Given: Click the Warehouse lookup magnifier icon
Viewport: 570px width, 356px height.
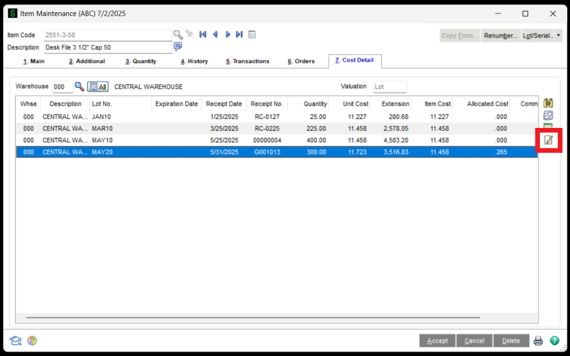Looking at the screenshot, I should 80,86.
